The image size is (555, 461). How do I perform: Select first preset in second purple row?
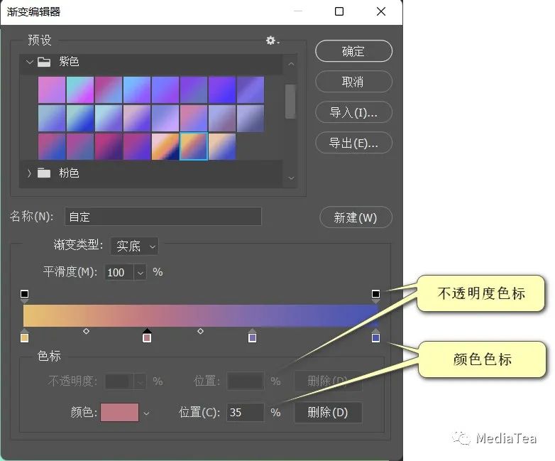point(52,119)
